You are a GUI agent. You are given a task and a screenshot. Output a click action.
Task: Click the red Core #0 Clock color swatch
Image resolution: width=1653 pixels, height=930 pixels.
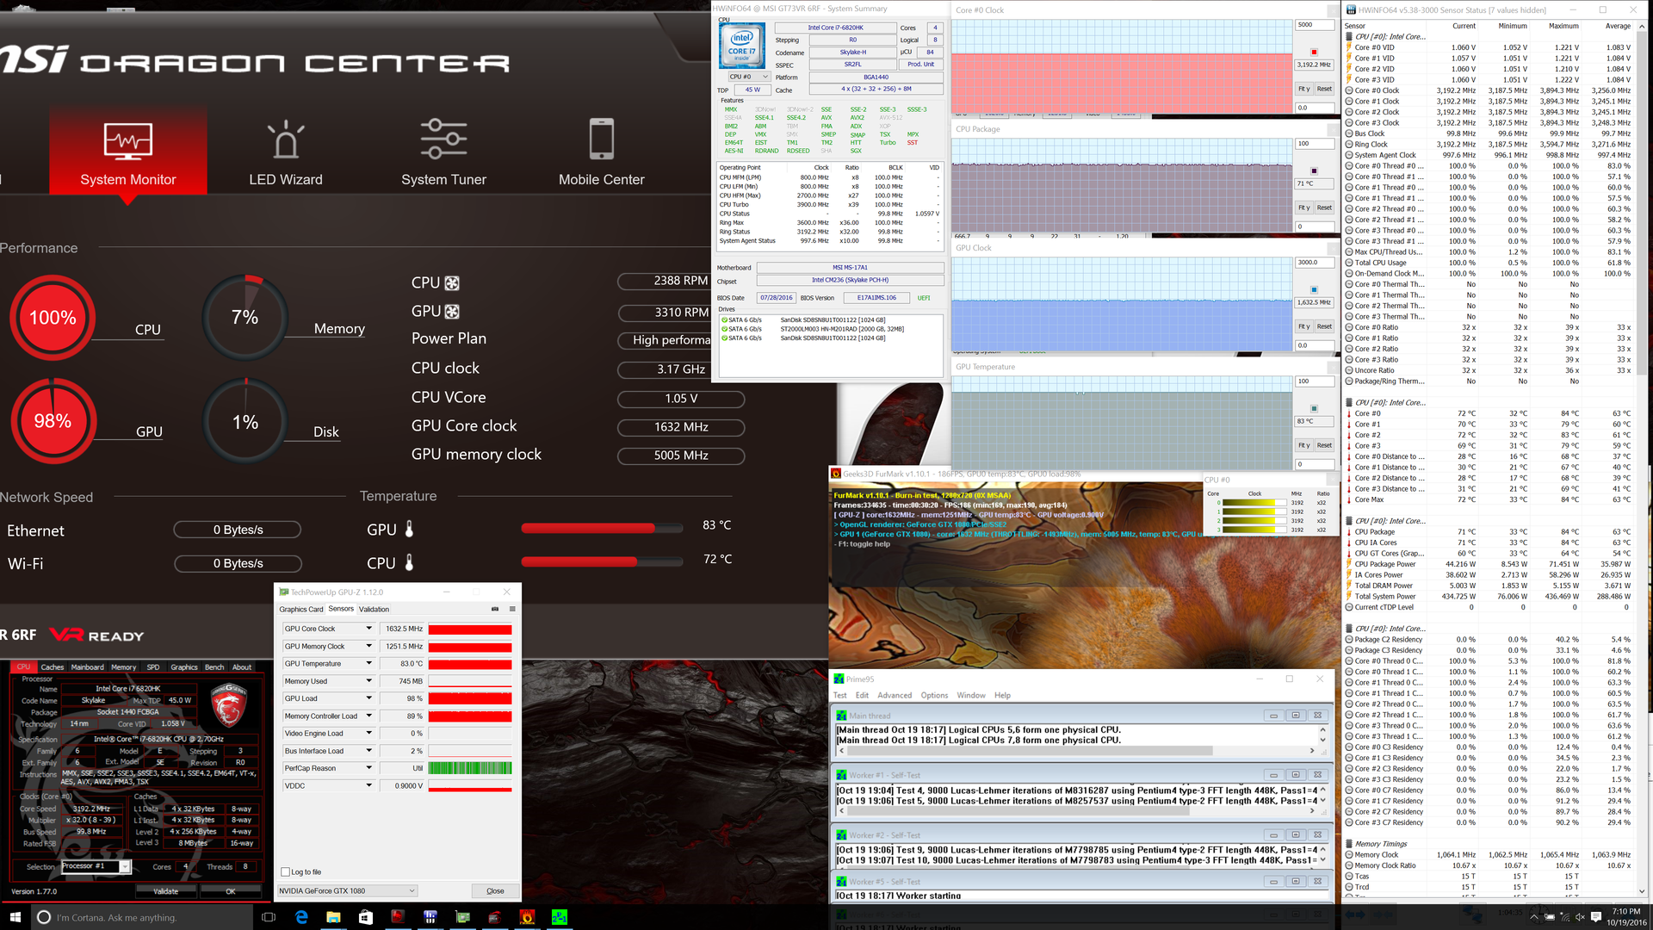coord(1314,53)
